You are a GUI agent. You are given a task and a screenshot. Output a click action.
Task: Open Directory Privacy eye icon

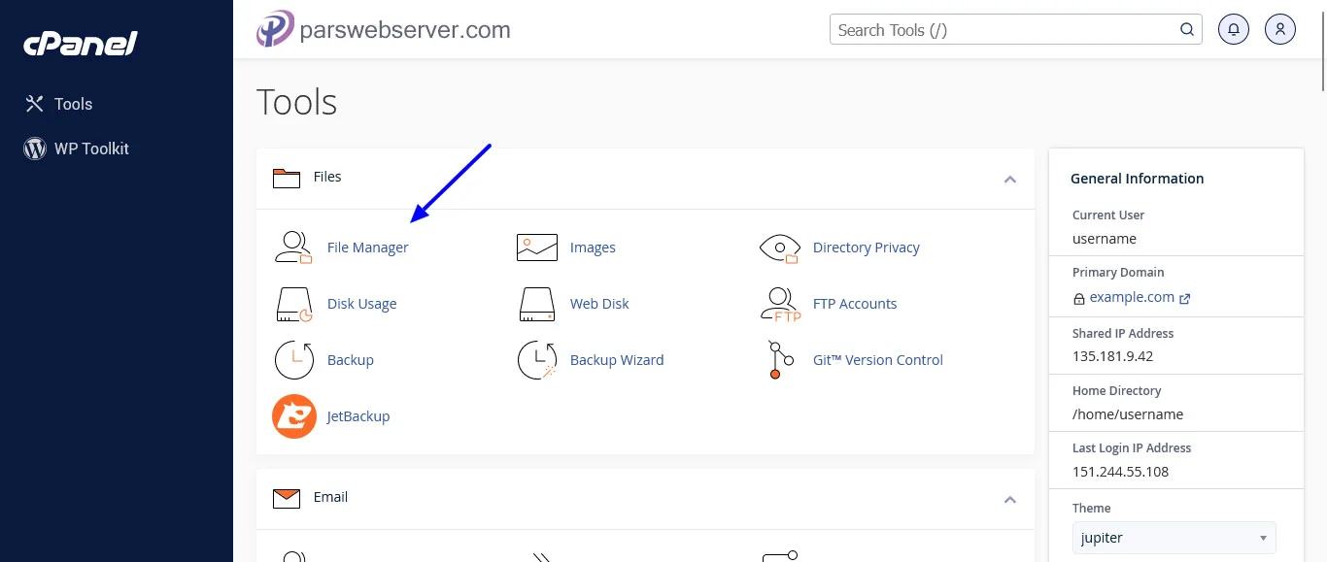click(x=779, y=248)
